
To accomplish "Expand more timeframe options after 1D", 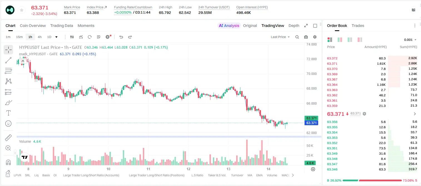I will (x=56, y=37).
